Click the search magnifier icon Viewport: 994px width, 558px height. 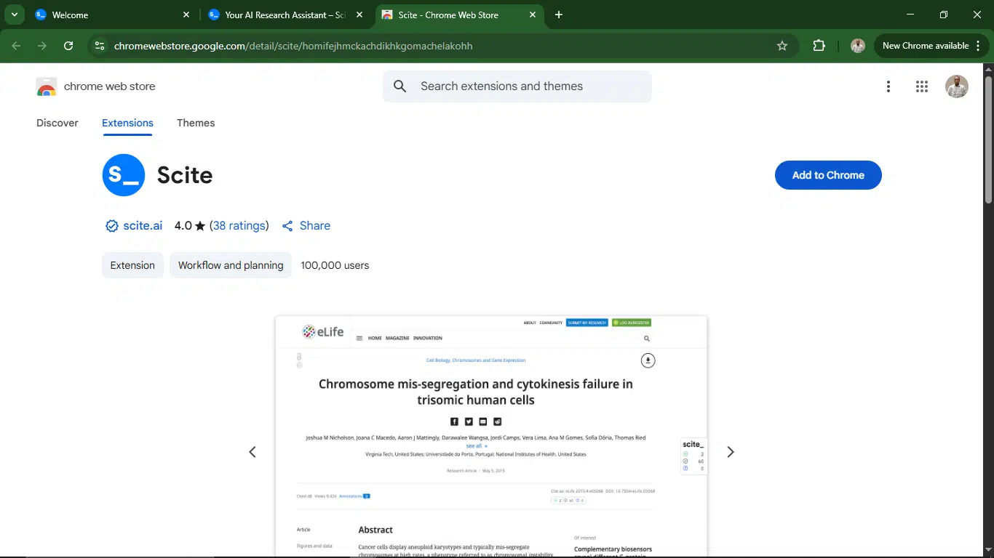click(x=400, y=86)
